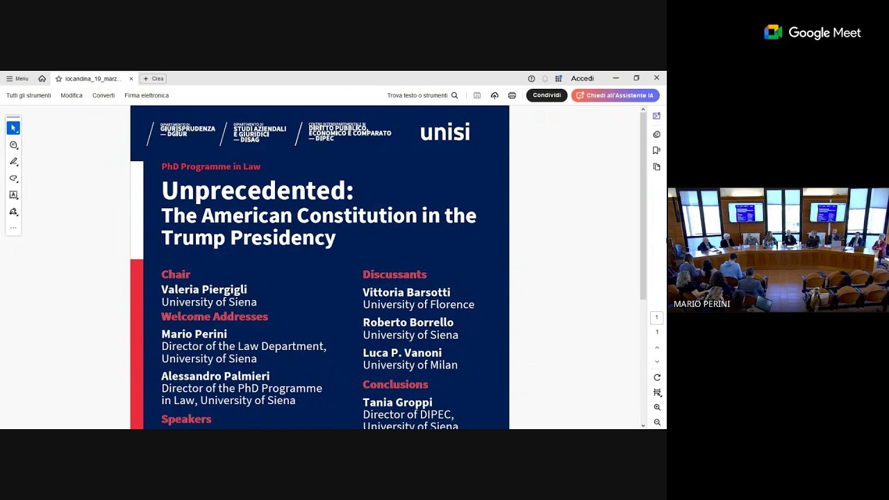This screenshot has height=500, width=889.
Task: Rotate the page with circular arrow icon
Action: [657, 377]
